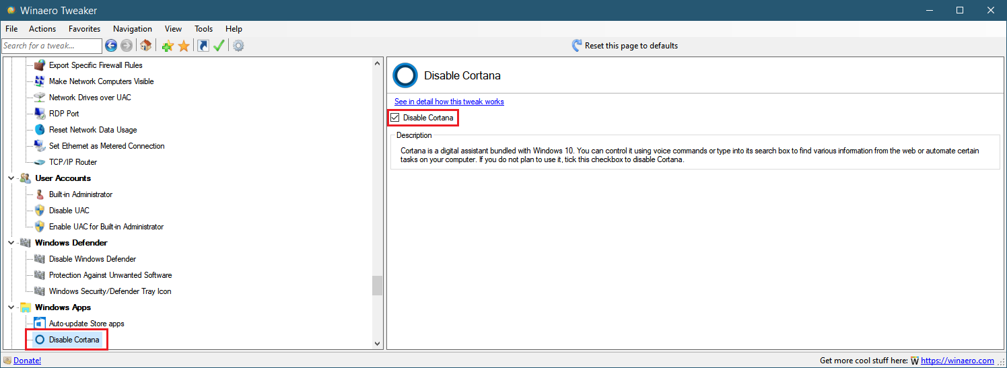Click Reset this page to defaults
This screenshot has width=1007, height=368.
point(625,46)
